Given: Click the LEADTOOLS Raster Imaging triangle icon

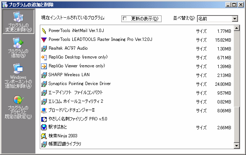Looking at the screenshot, I should pyautogui.click(x=44, y=40).
